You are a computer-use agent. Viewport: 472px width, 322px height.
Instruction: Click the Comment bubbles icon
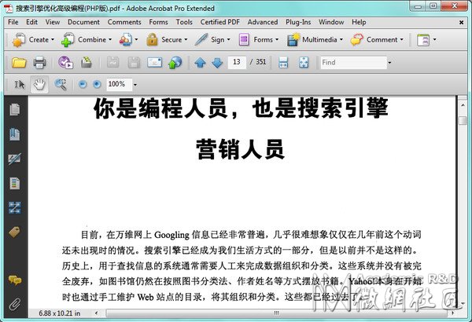coord(357,40)
